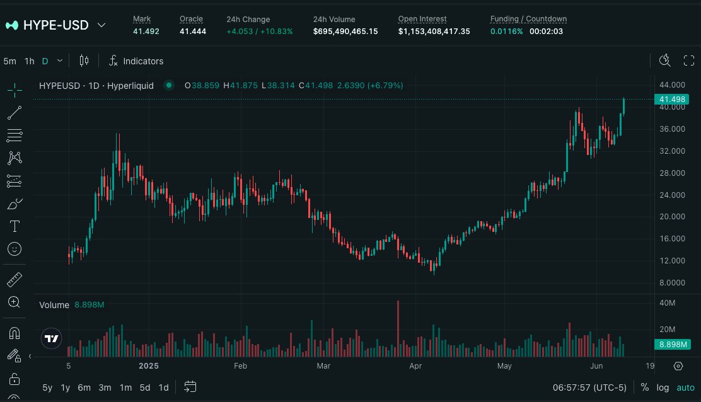The image size is (701, 402).
Task: Toggle stay in drawing mode pencil-lock
Action: click(14, 356)
